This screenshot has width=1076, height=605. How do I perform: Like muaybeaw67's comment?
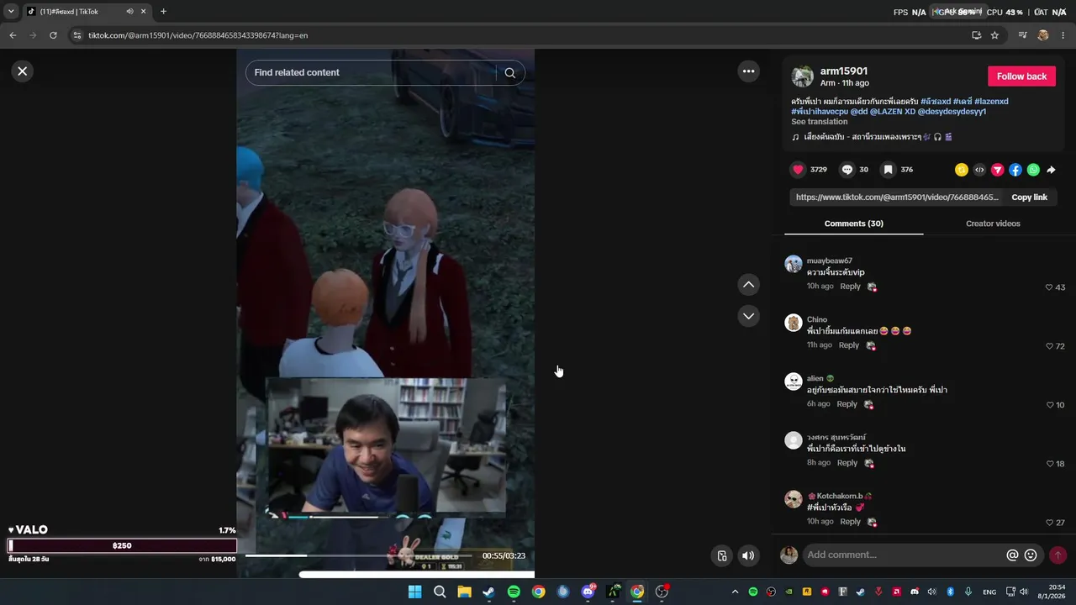(x=1049, y=287)
